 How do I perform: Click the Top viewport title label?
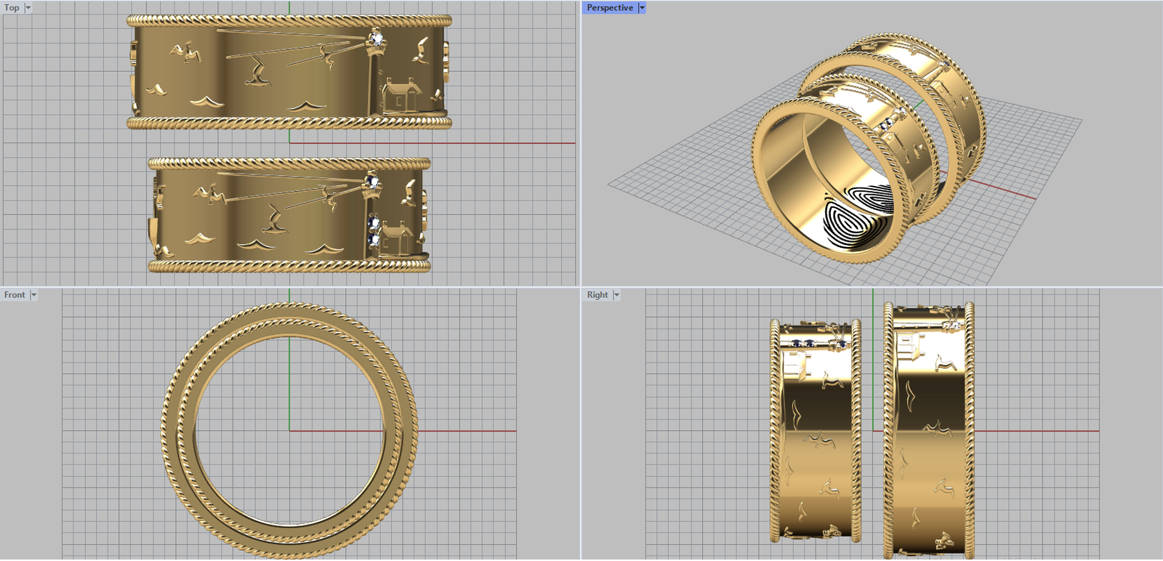pyautogui.click(x=12, y=8)
